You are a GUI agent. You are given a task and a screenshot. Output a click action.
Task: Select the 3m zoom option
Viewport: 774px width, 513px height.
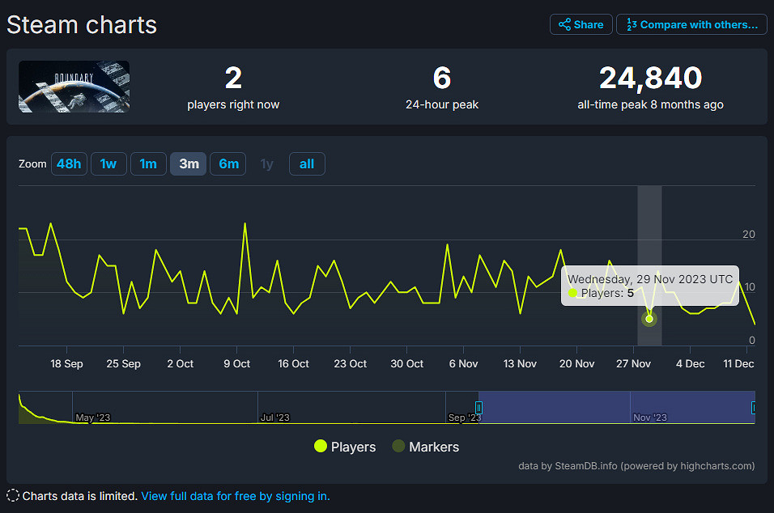click(189, 164)
